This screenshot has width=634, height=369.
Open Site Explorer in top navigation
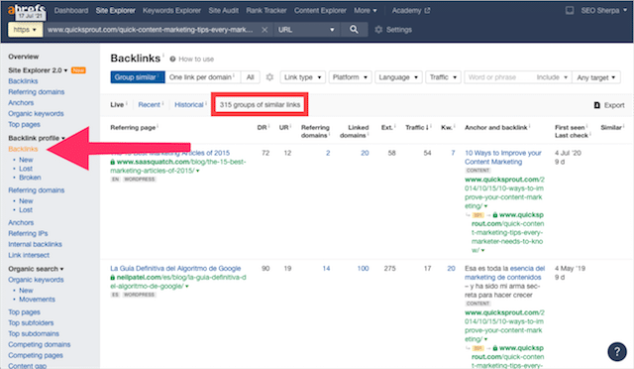[116, 10]
